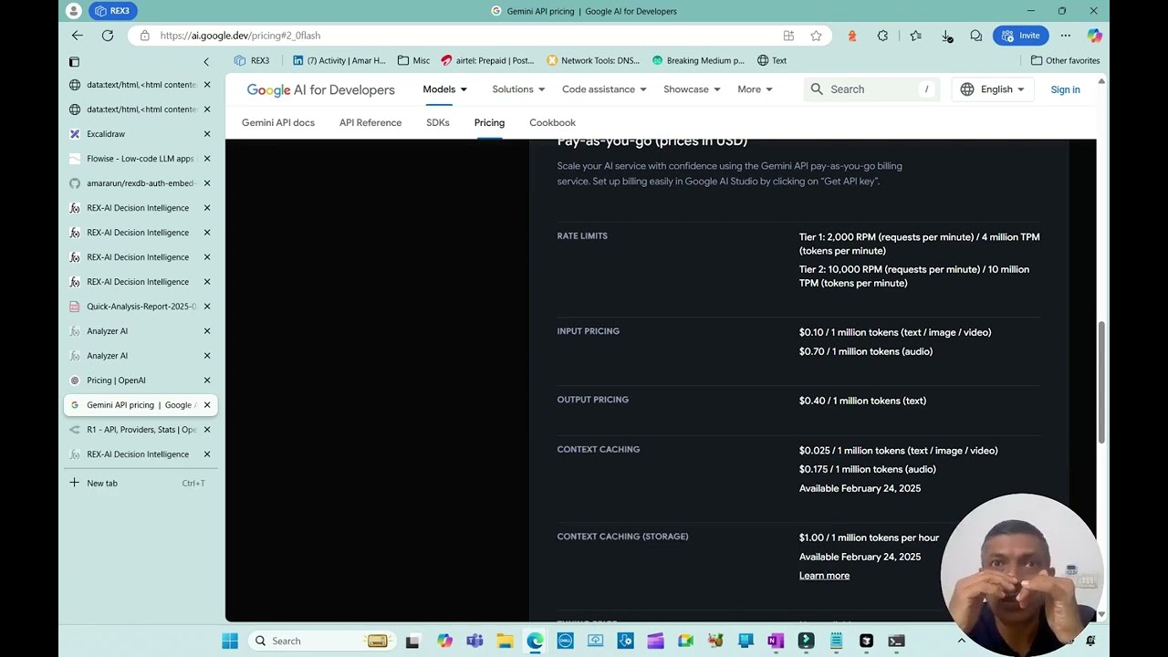The image size is (1168, 657).
Task: Open the browser profile icon at top-left
Action: coord(73,11)
